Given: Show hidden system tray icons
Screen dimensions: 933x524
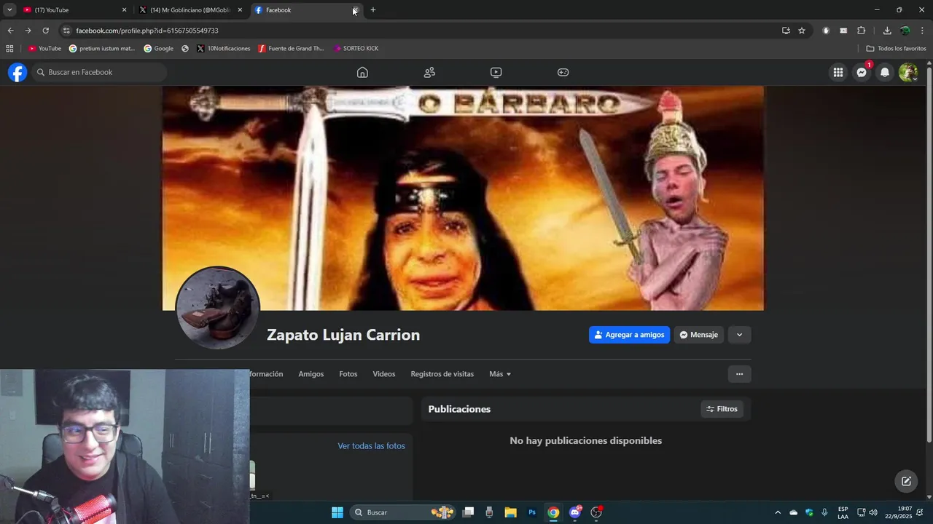Looking at the screenshot, I should 778,512.
